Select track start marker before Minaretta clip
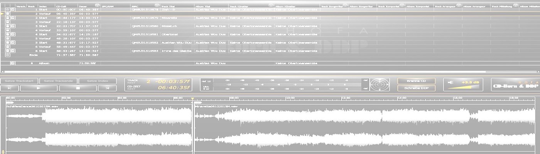The width and height of the screenshot is (540, 154). pyautogui.click(x=197, y=102)
